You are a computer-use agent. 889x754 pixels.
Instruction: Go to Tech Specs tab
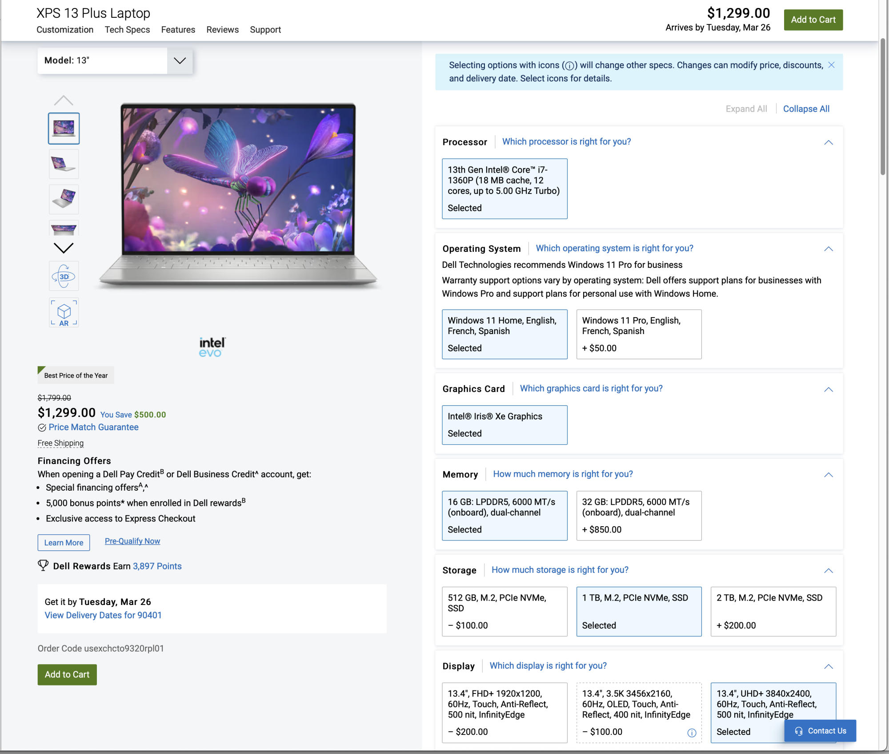pyautogui.click(x=127, y=30)
